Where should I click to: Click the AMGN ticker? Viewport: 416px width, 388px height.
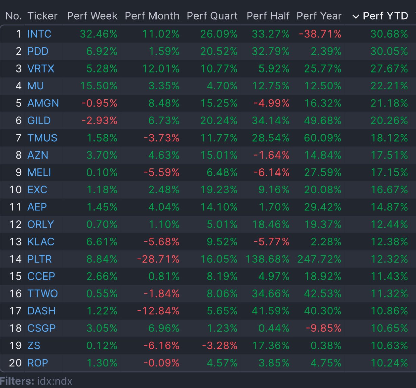tap(43, 103)
